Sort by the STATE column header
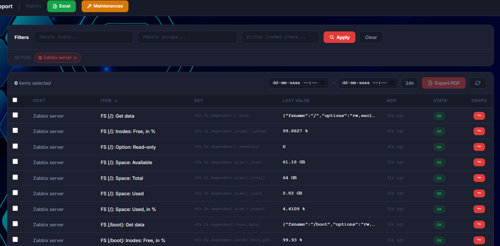This screenshot has width=500, height=246. (x=440, y=100)
